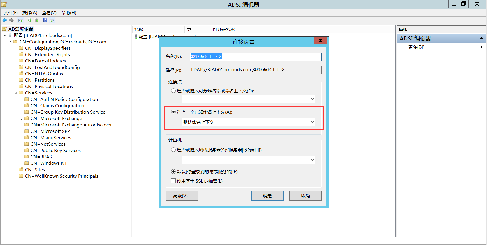The width and height of the screenshot is (487, 245).
Task: Sort by the 类 column header
Action: pyautogui.click(x=198, y=29)
